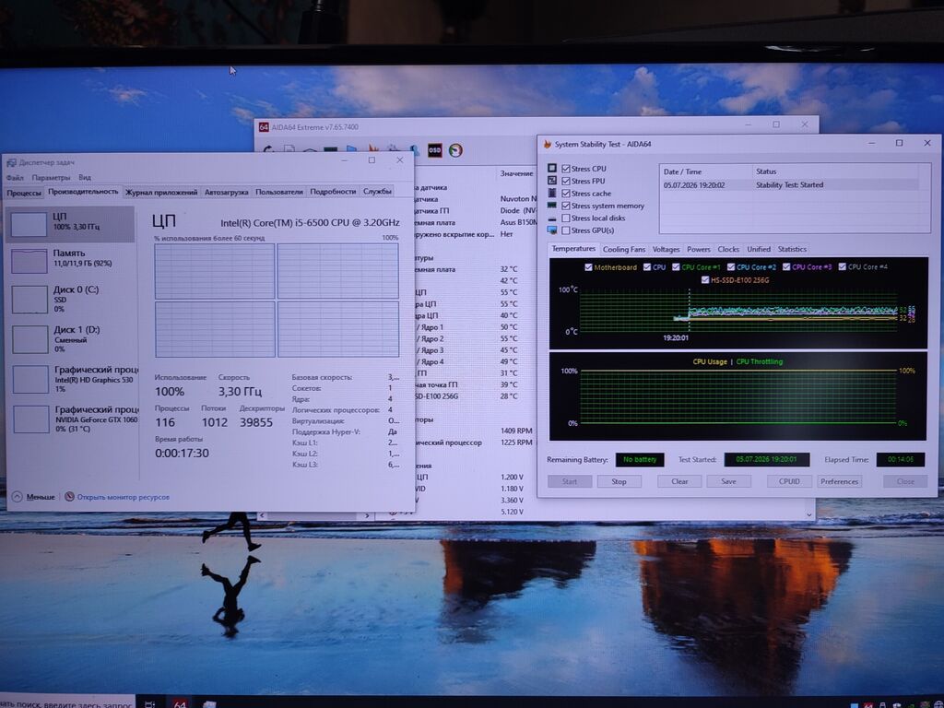The image size is (944, 708).
Task: Toggle the CPU Core #4 graph checkbox
Action: (843, 266)
